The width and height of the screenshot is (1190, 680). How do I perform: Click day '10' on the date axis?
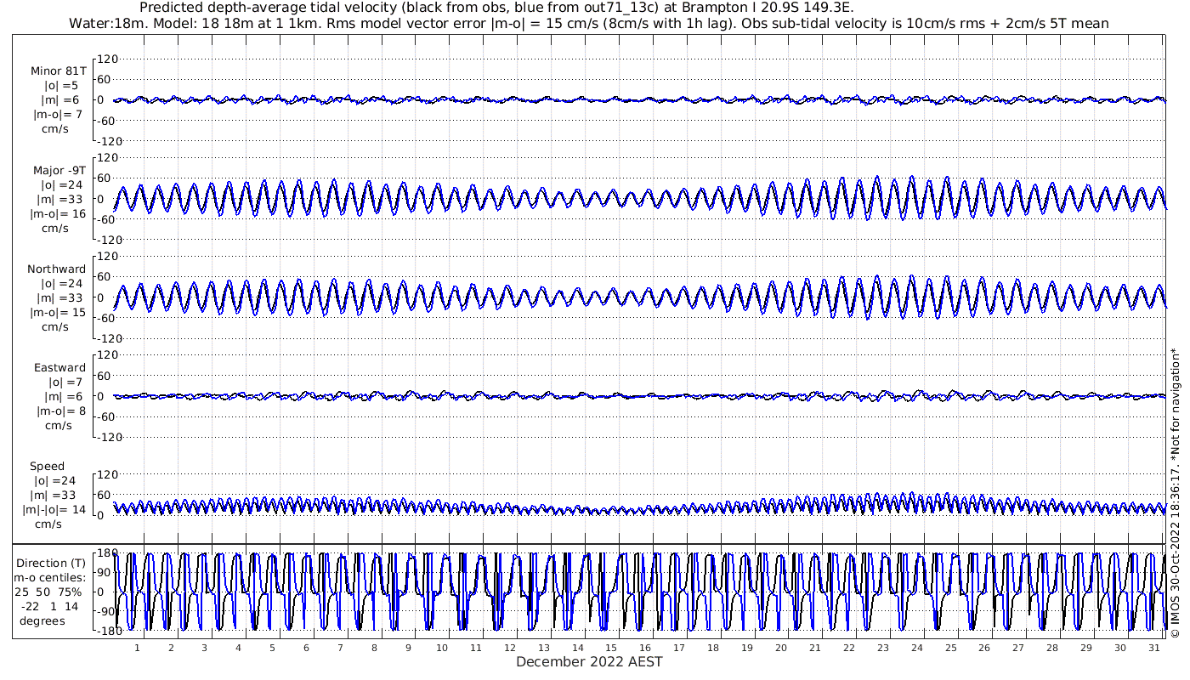[x=441, y=648]
